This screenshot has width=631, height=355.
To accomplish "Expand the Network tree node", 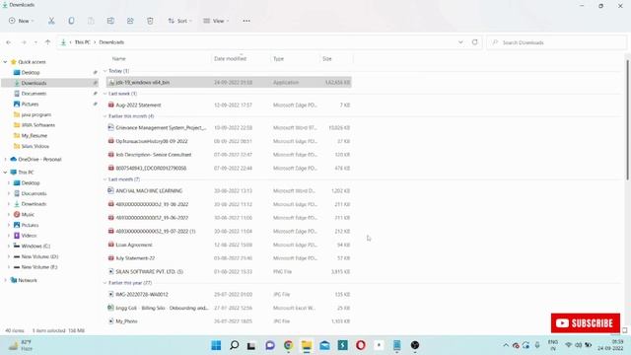I will 5,280.
